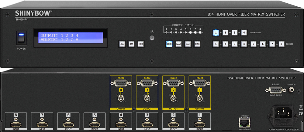Choose SOURCE button 3
The height and width of the screenshot is (132, 304).
tap(234, 44)
